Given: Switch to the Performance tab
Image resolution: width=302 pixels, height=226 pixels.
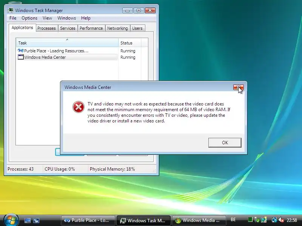Looking at the screenshot, I should [91, 28].
